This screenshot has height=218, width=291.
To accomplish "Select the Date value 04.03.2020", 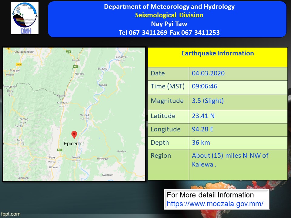I will [208, 73].
